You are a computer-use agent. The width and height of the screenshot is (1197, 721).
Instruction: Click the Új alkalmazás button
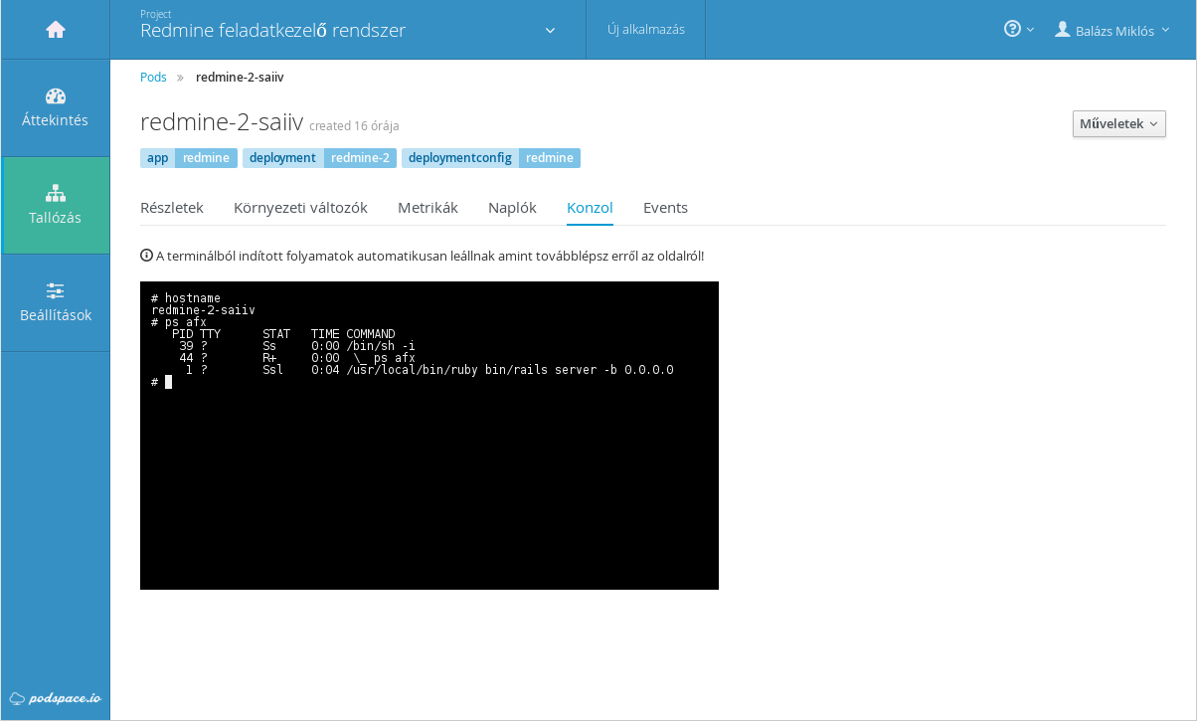click(x=646, y=30)
